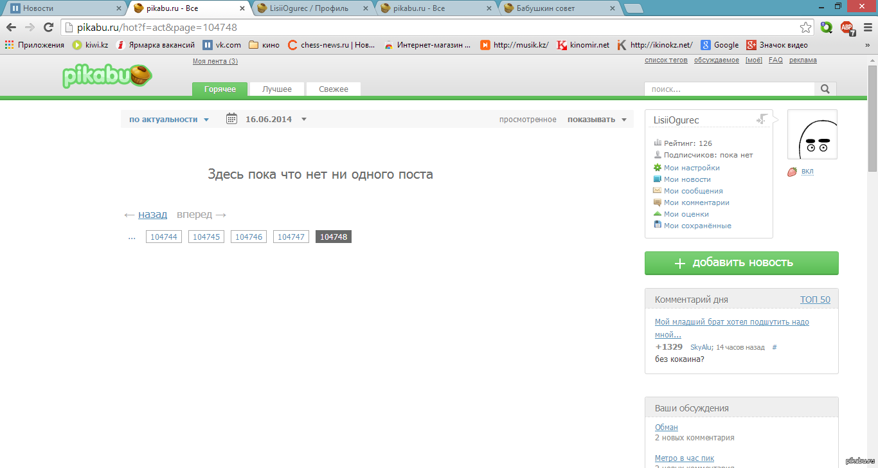Click into the site search field
This screenshot has height=468, width=878.
point(730,89)
